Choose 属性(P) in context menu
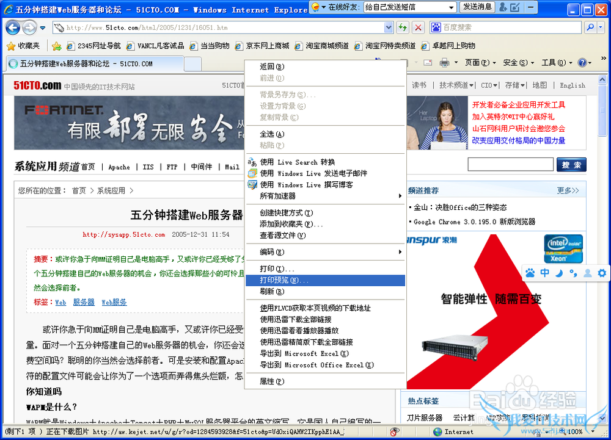 click(x=326, y=381)
